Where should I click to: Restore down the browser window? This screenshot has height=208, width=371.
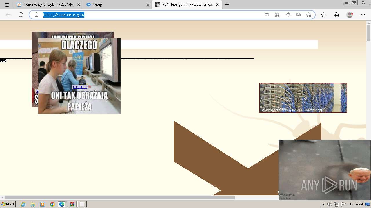click(354, 3)
